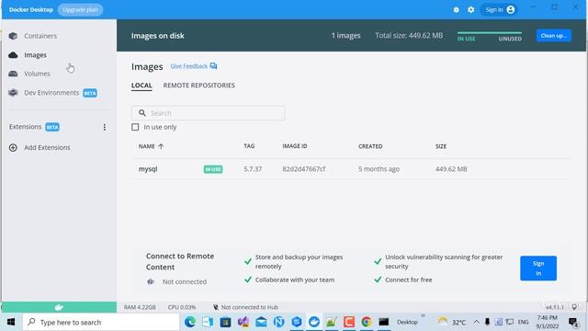Open Visual Studio from taskbar
The image size is (588, 331).
click(x=243, y=322)
